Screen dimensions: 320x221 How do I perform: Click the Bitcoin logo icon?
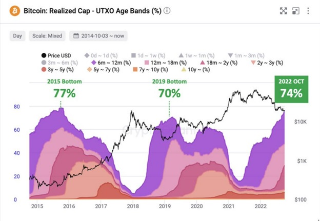click(x=15, y=11)
